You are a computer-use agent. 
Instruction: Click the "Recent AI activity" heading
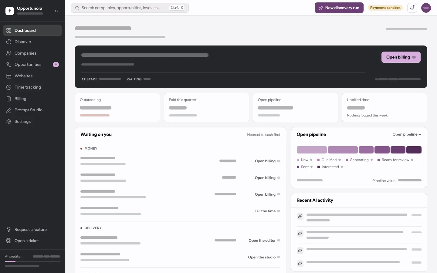pyautogui.click(x=315, y=200)
